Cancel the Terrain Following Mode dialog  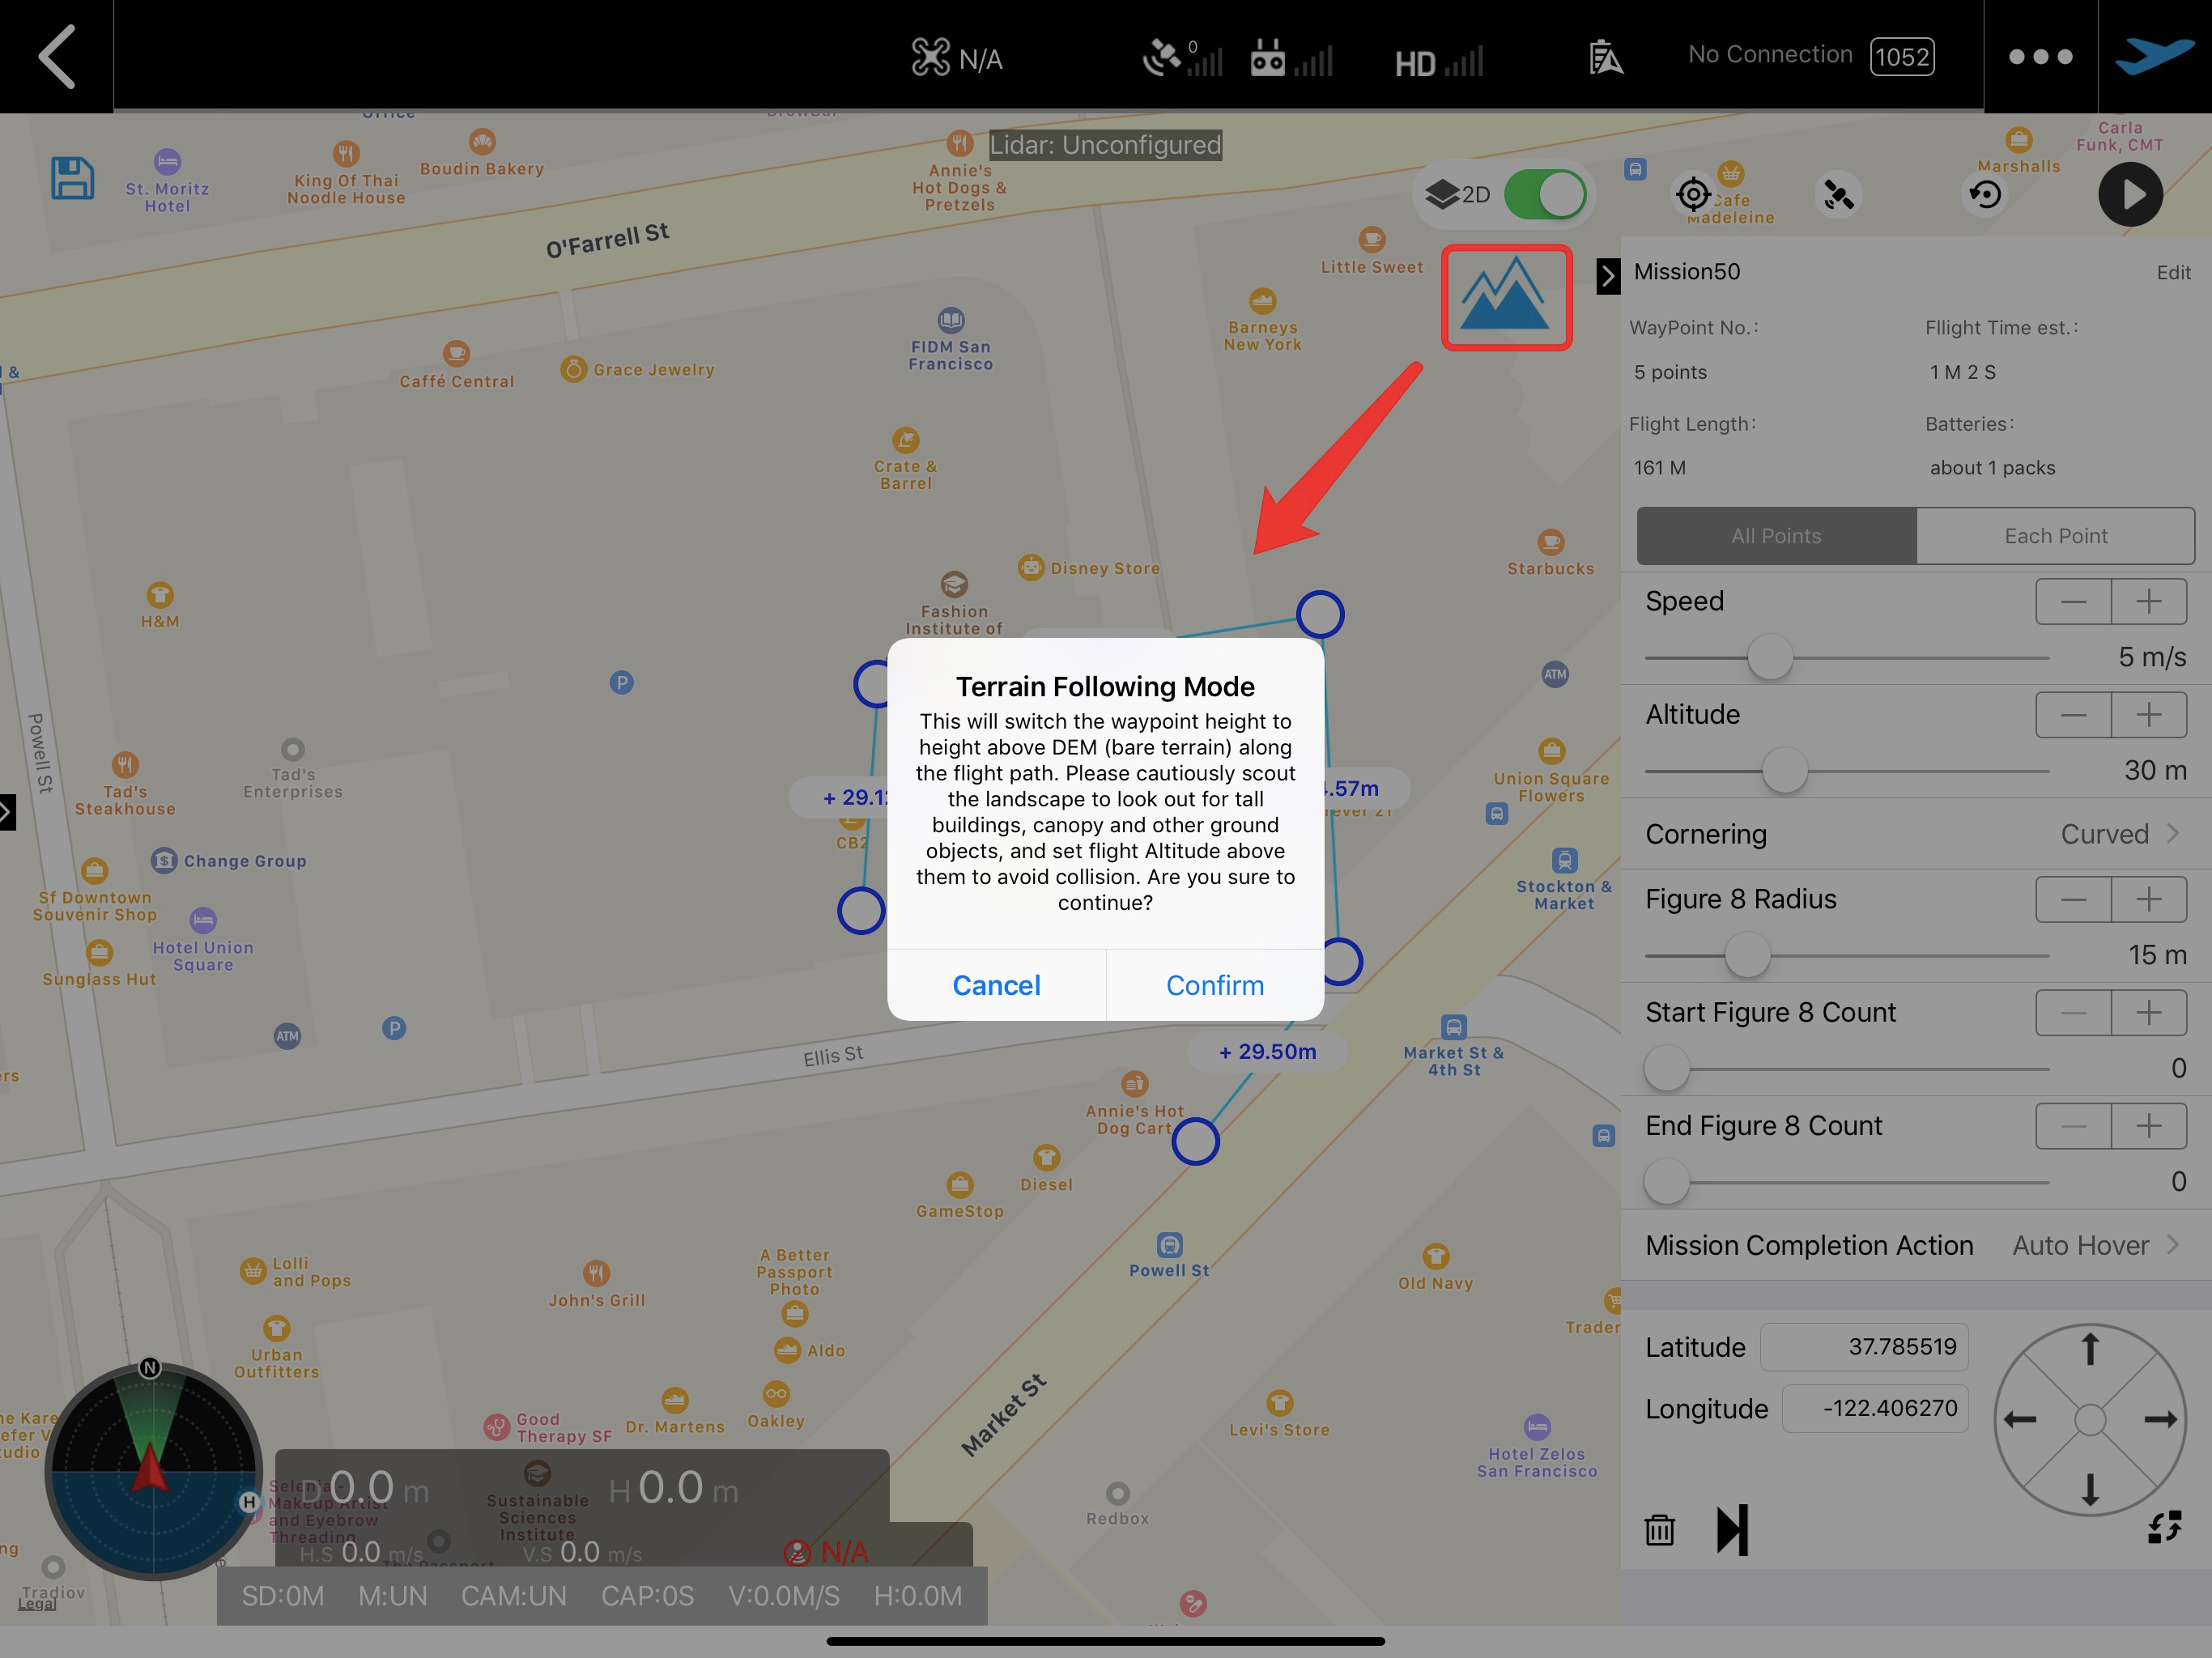coord(996,985)
